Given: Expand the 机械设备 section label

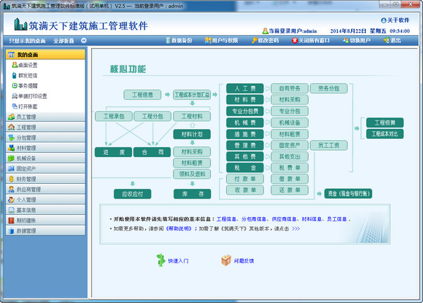Looking at the screenshot, I should (26, 159).
